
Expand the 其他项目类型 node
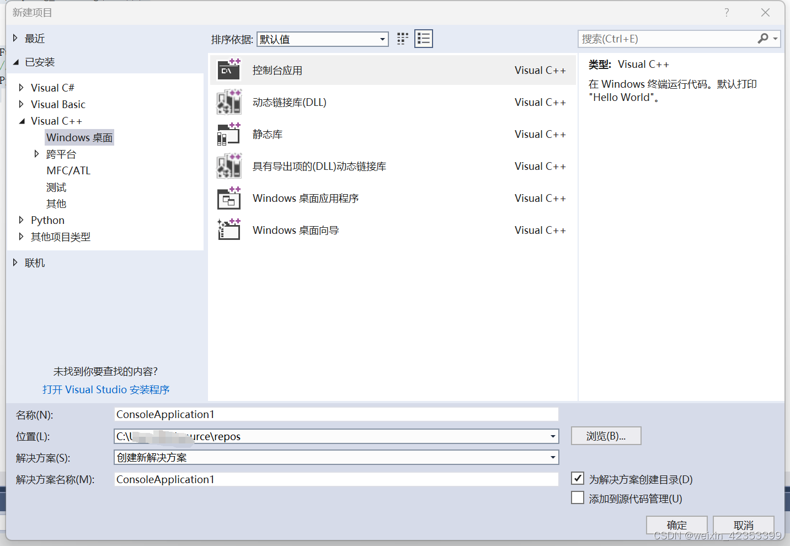pos(21,237)
